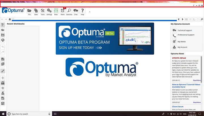Click the taskbar microphone icon
The height and width of the screenshot is (116, 204).
49,114
